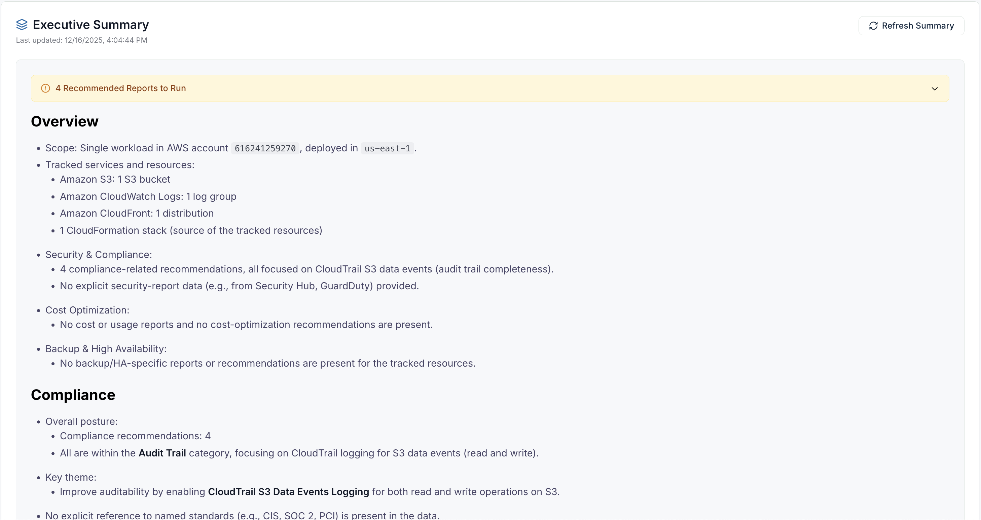Select the Compliance section heading
The width and height of the screenshot is (981, 520).
click(73, 395)
